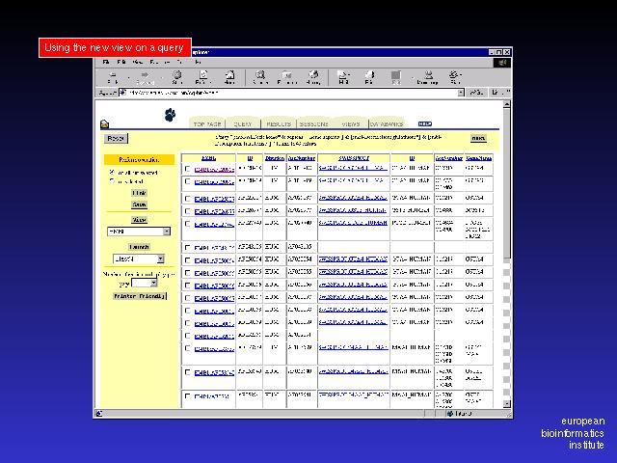Screen dimensions: 617x463
Task: Tick checkbox of last visible EMBL row
Action: tap(187, 395)
